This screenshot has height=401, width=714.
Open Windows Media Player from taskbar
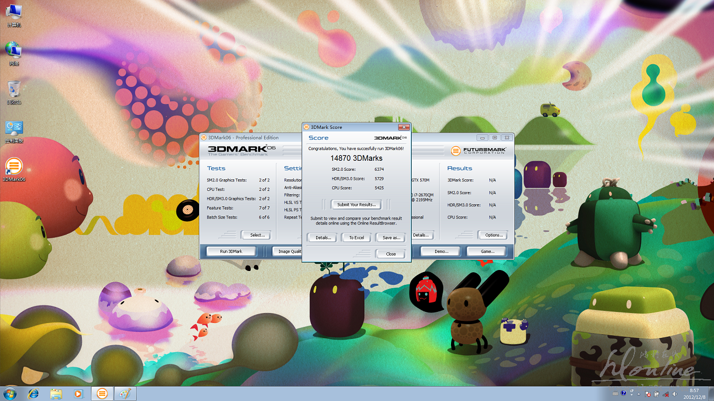[79, 394]
